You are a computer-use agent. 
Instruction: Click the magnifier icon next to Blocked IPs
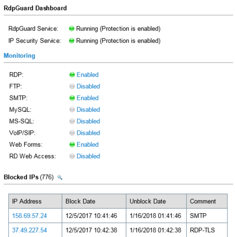[x=60, y=177]
